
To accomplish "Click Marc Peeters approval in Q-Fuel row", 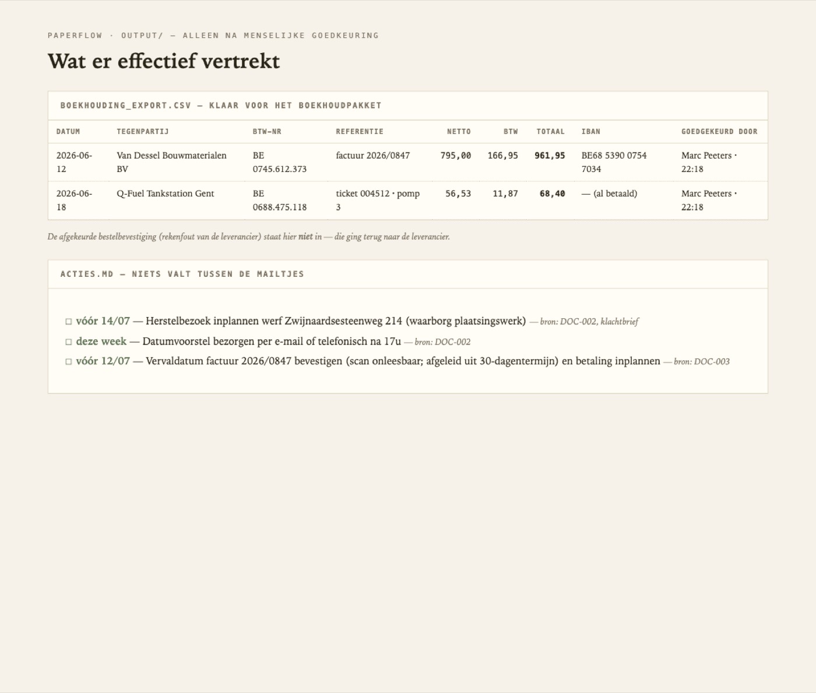I will (x=709, y=200).
